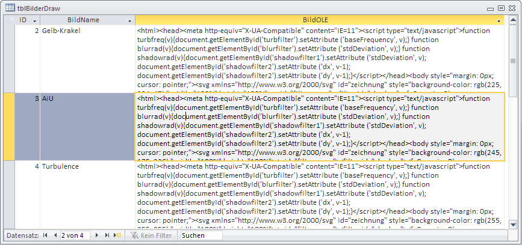Click the tblBilderDraw table icon in title bar
Viewport: 522px width, 245px height.
pos(10,8)
